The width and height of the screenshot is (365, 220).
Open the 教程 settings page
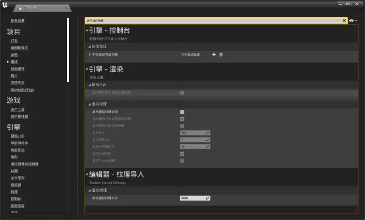pyautogui.click(x=14, y=192)
